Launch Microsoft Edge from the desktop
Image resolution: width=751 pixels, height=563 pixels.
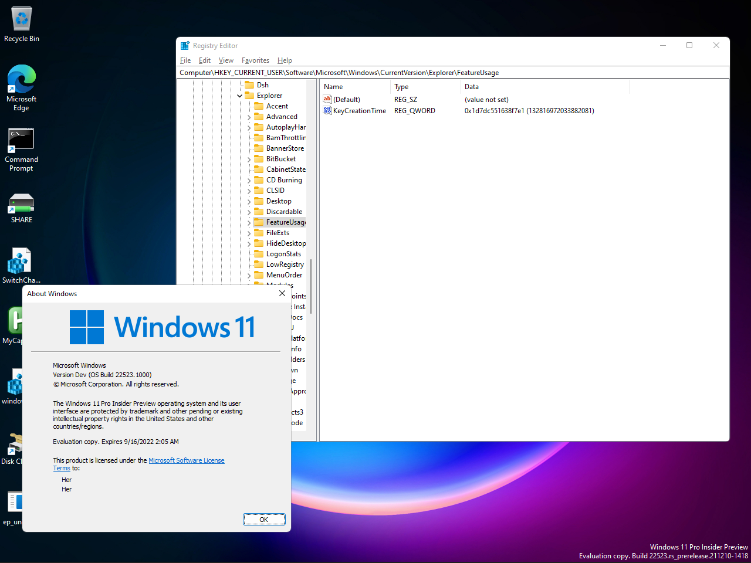pos(22,88)
